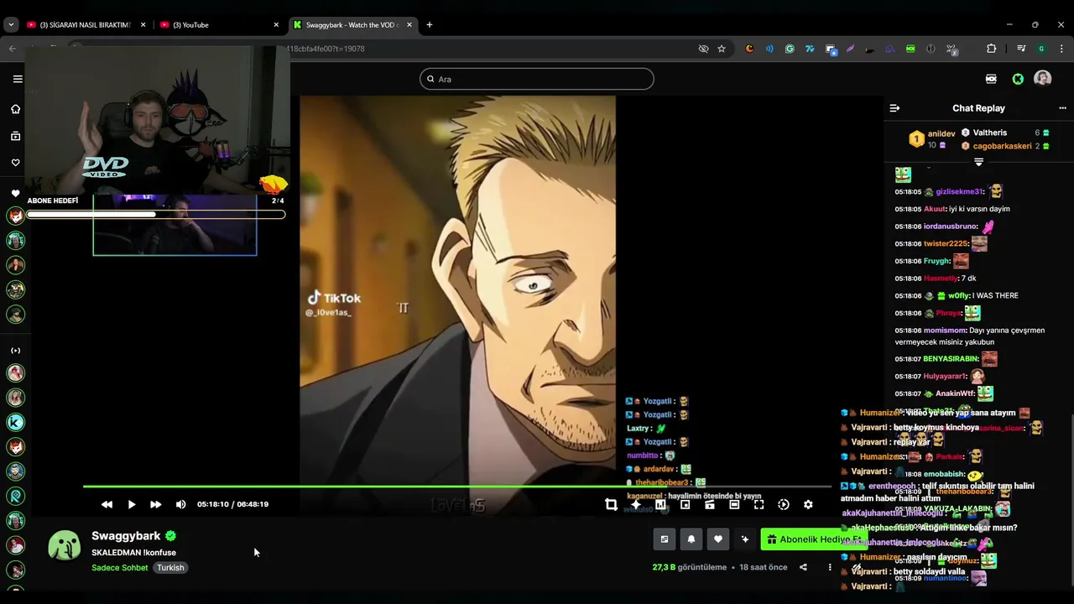Select the Turkish language tag

tap(170, 568)
